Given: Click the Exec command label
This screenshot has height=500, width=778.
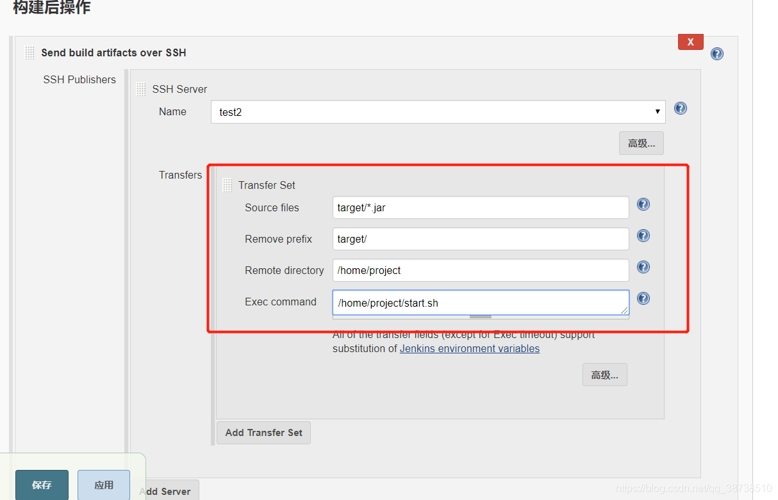Looking at the screenshot, I should (x=281, y=302).
